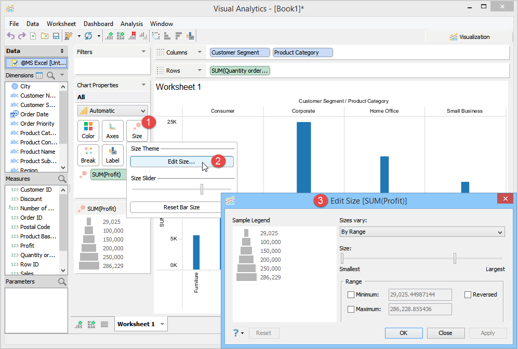Screen dimensions: 518x349
Task: Open the Worksheet menu
Action: click(x=61, y=24)
